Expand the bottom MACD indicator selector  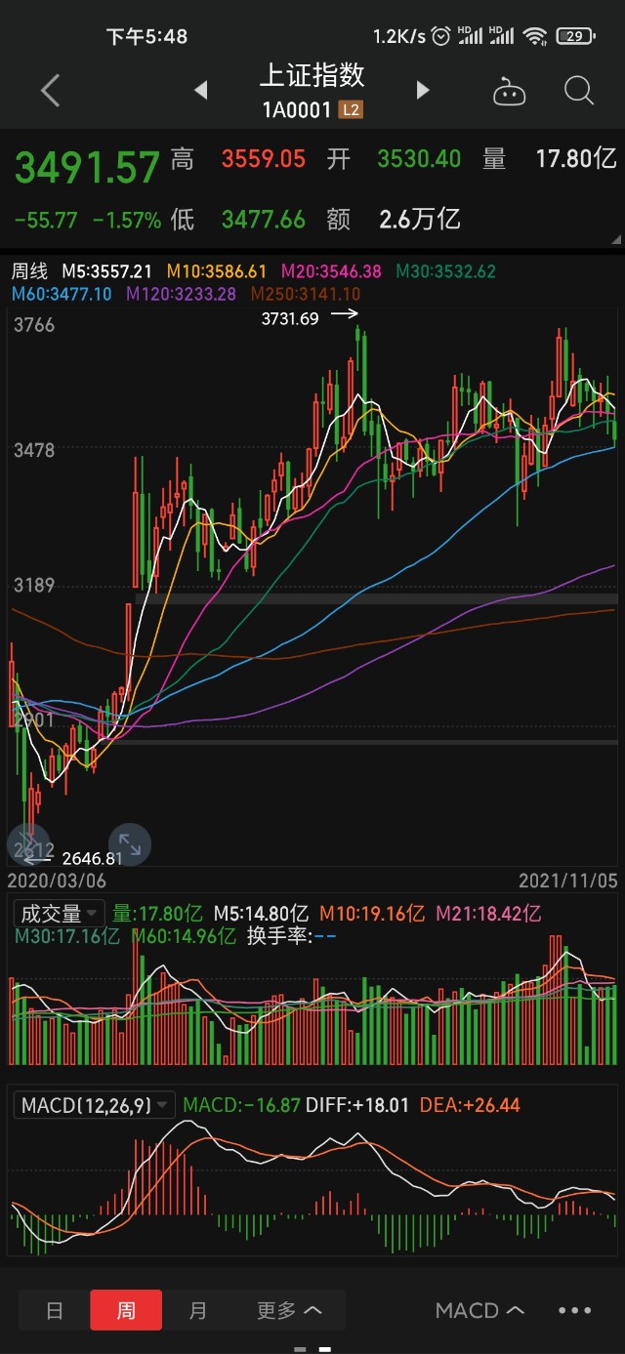pyautogui.click(x=479, y=1310)
